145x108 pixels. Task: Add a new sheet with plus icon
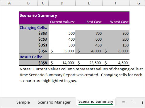[x=133, y=102]
